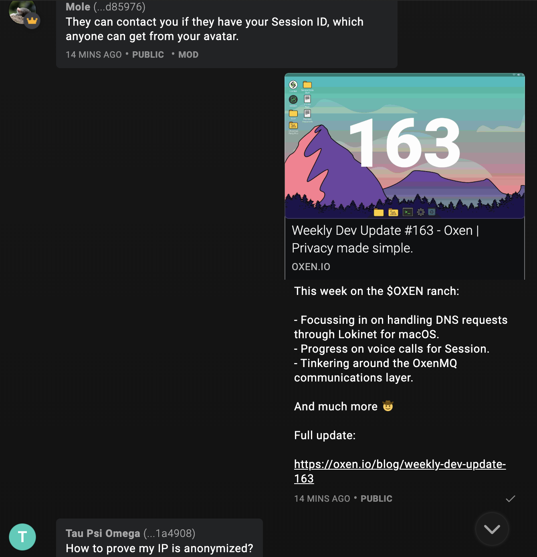
Task: Click the MOD tag on Mole's message
Action: [x=188, y=54]
